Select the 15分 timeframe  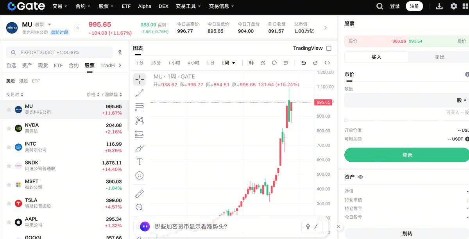156,63
